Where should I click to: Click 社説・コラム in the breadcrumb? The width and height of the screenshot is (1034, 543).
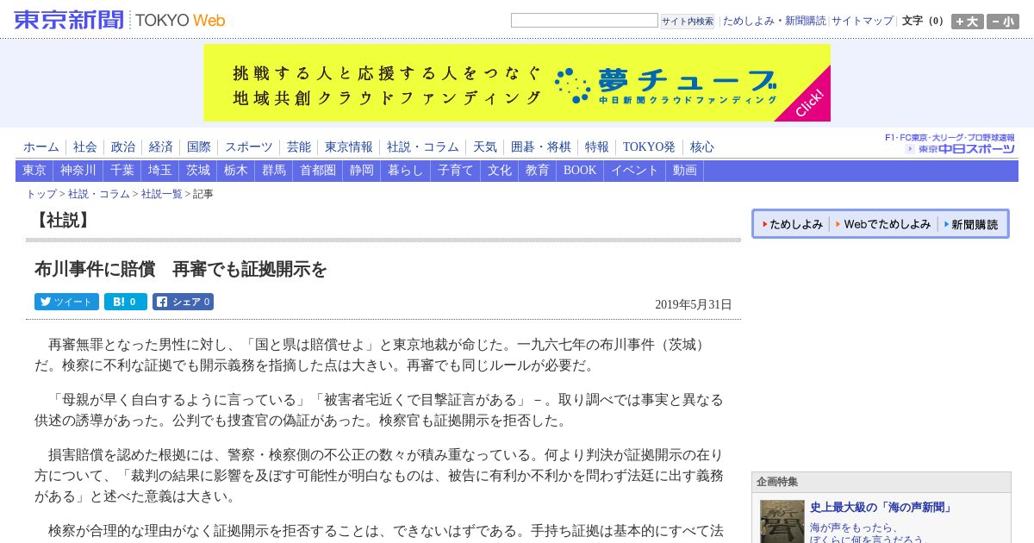pos(99,195)
